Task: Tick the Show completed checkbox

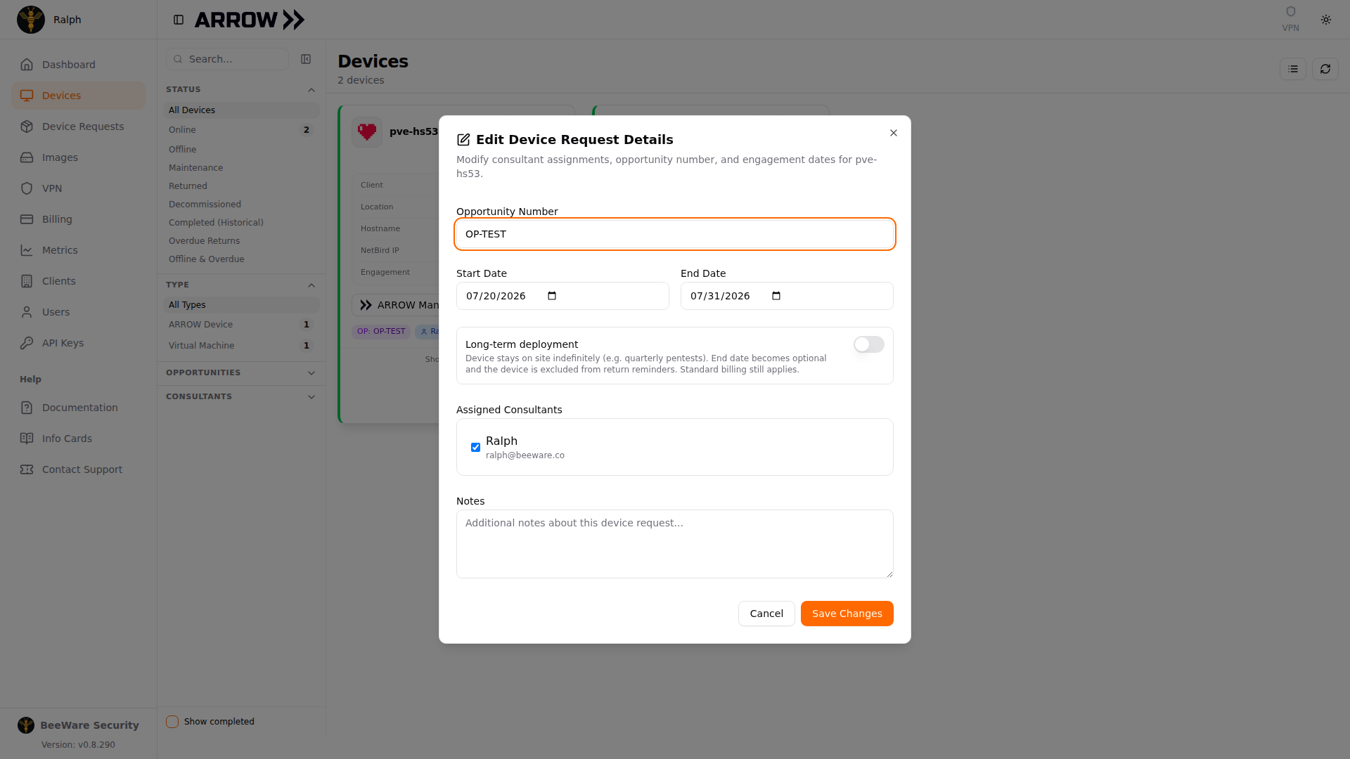Action: [172, 722]
